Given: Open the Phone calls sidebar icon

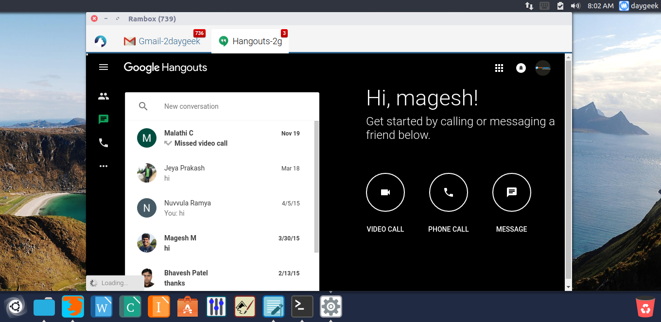Looking at the screenshot, I should [x=104, y=143].
